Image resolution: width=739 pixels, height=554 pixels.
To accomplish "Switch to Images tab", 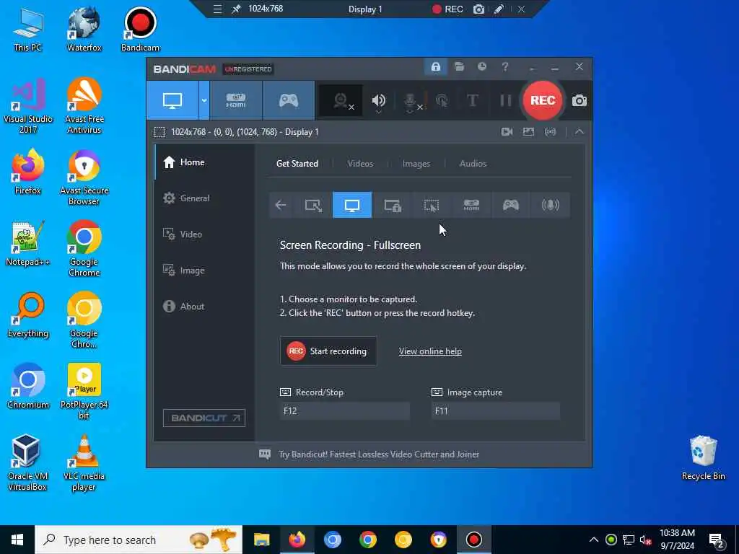I will pyautogui.click(x=416, y=164).
